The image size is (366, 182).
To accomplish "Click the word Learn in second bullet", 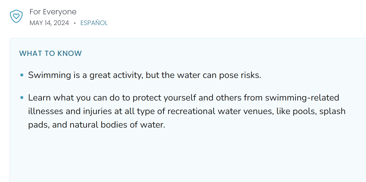I will coord(39,98).
